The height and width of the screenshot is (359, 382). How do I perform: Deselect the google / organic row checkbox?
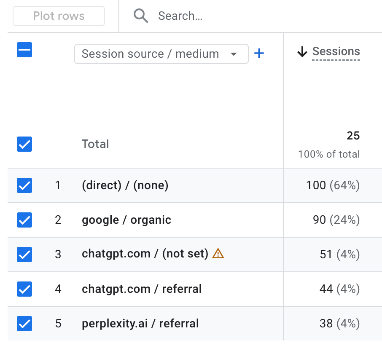coord(24,220)
